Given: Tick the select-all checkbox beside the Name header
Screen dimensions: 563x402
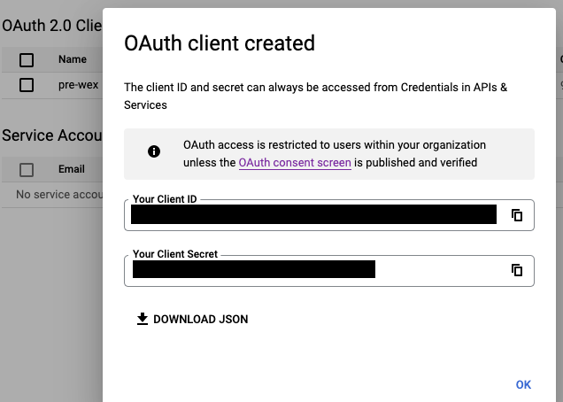Looking at the screenshot, I should [x=27, y=60].
